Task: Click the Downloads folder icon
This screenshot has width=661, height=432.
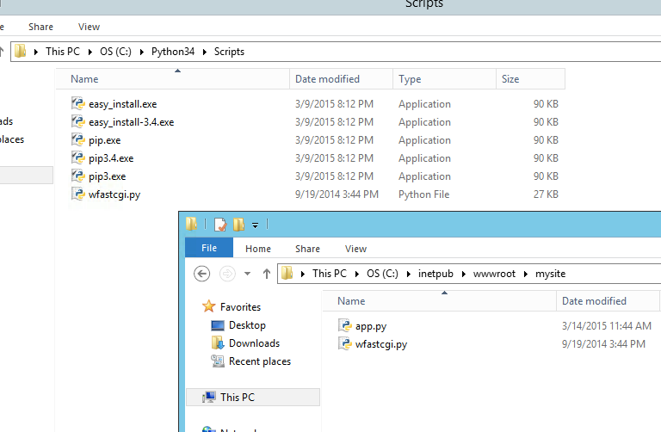Action: tap(218, 343)
